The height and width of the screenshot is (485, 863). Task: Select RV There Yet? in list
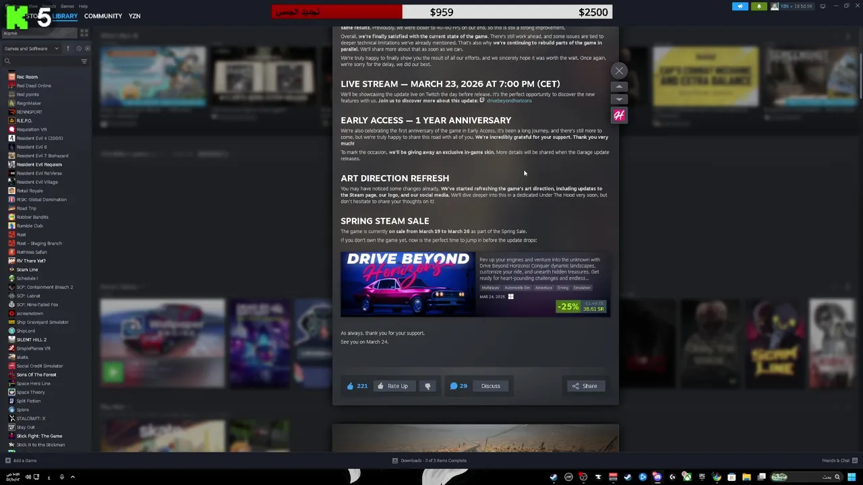point(31,261)
